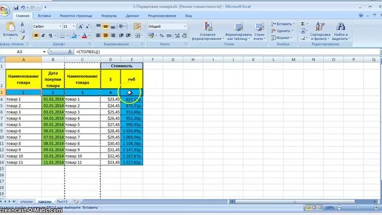
Task: Open Найти и выделить menu
Action: [341, 31]
